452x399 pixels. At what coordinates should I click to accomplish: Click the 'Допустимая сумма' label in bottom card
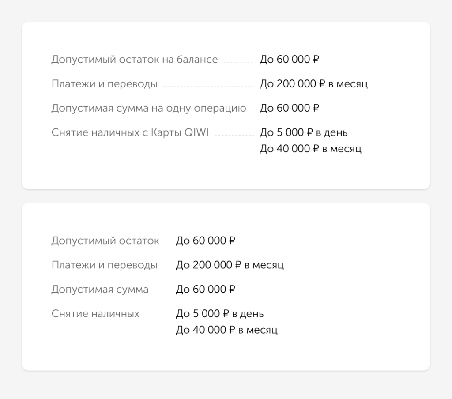(100, 290)
